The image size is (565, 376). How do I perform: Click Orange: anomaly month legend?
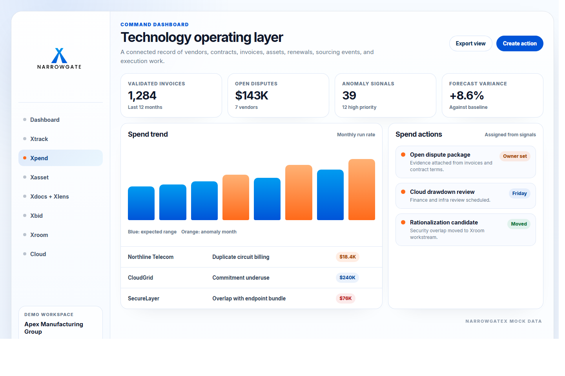pyautogui.click(x=209, y=232)
